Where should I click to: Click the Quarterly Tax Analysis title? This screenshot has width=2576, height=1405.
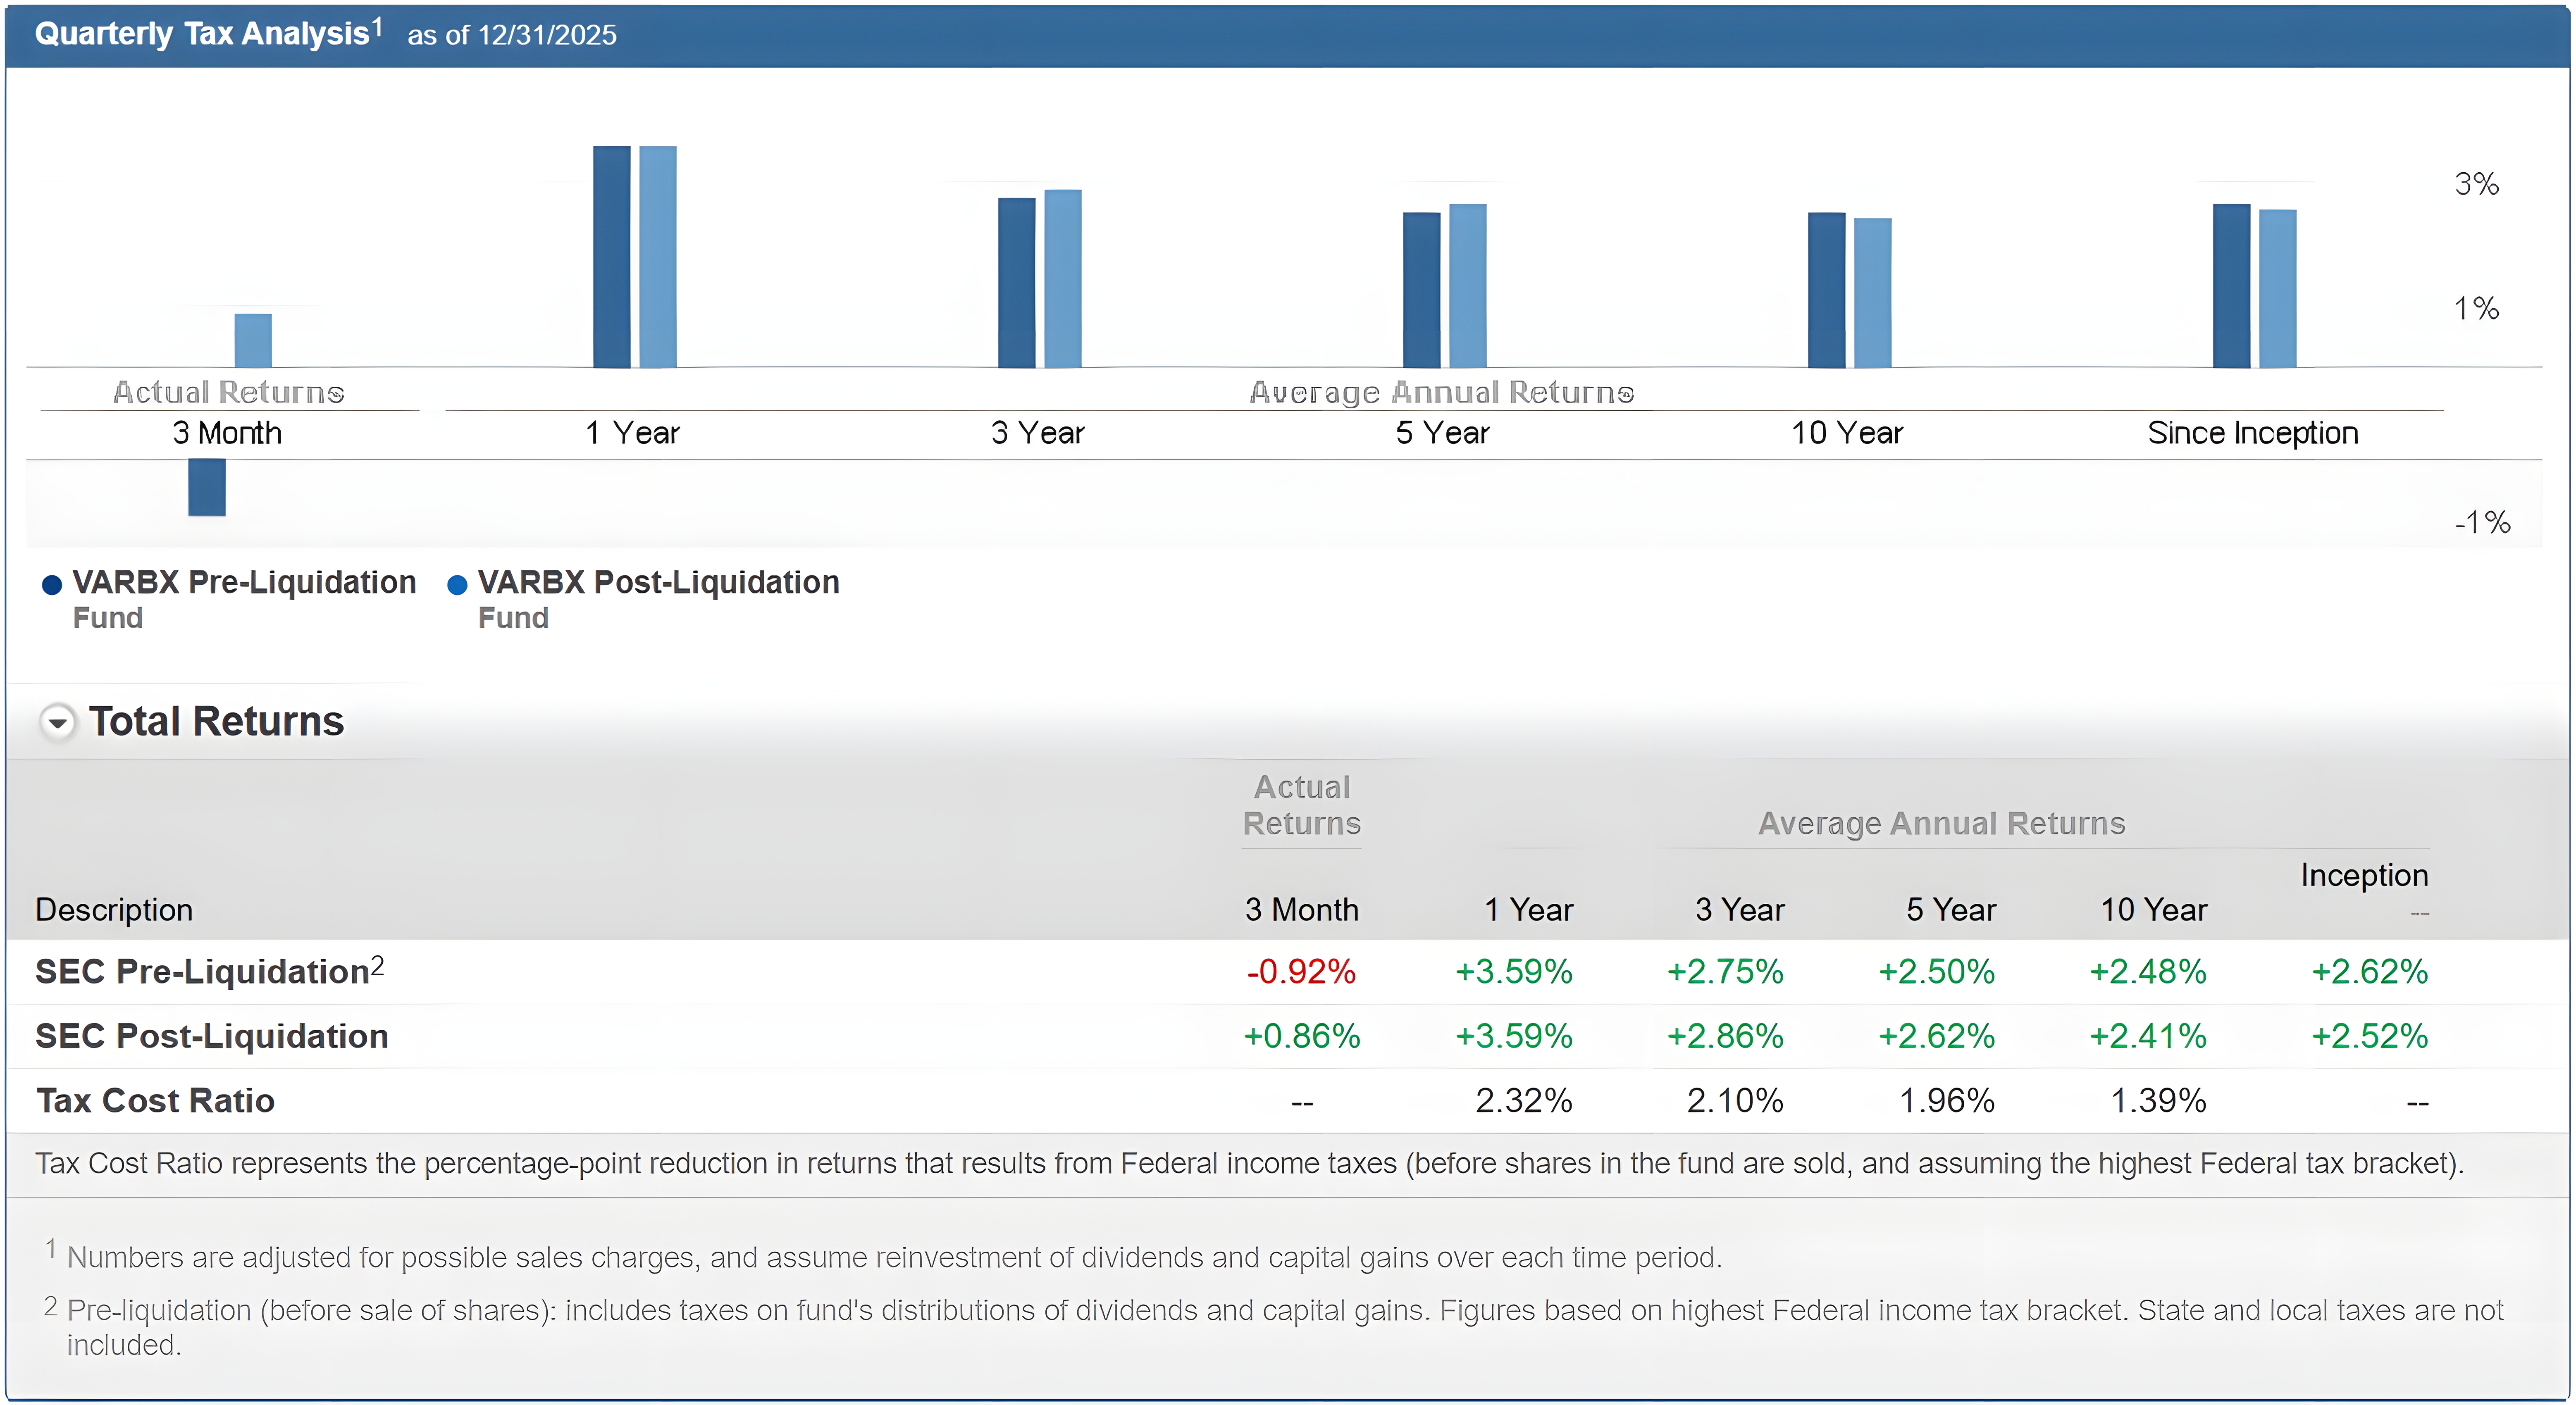[x=202, y=34]
